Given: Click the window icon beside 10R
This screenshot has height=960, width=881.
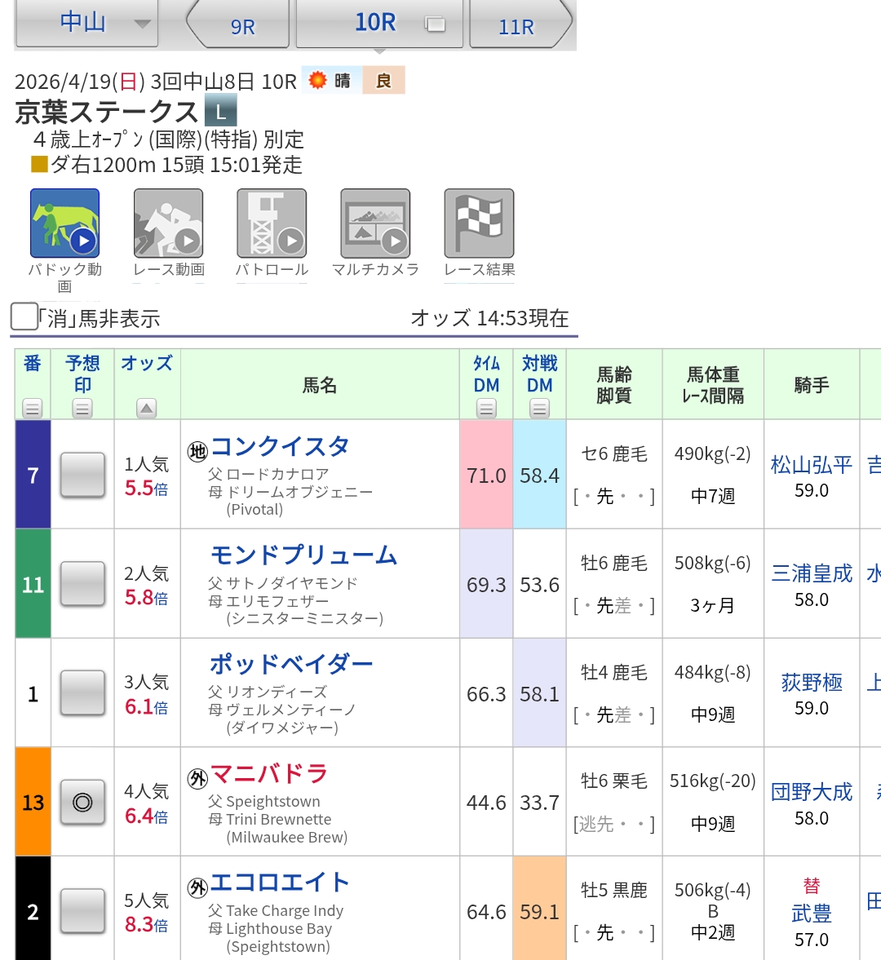Looking at the screenshot, I should click(436, 24).
